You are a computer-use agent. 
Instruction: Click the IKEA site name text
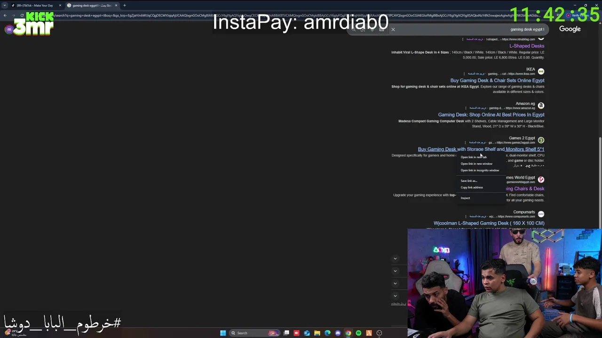(x=531, y=69)
